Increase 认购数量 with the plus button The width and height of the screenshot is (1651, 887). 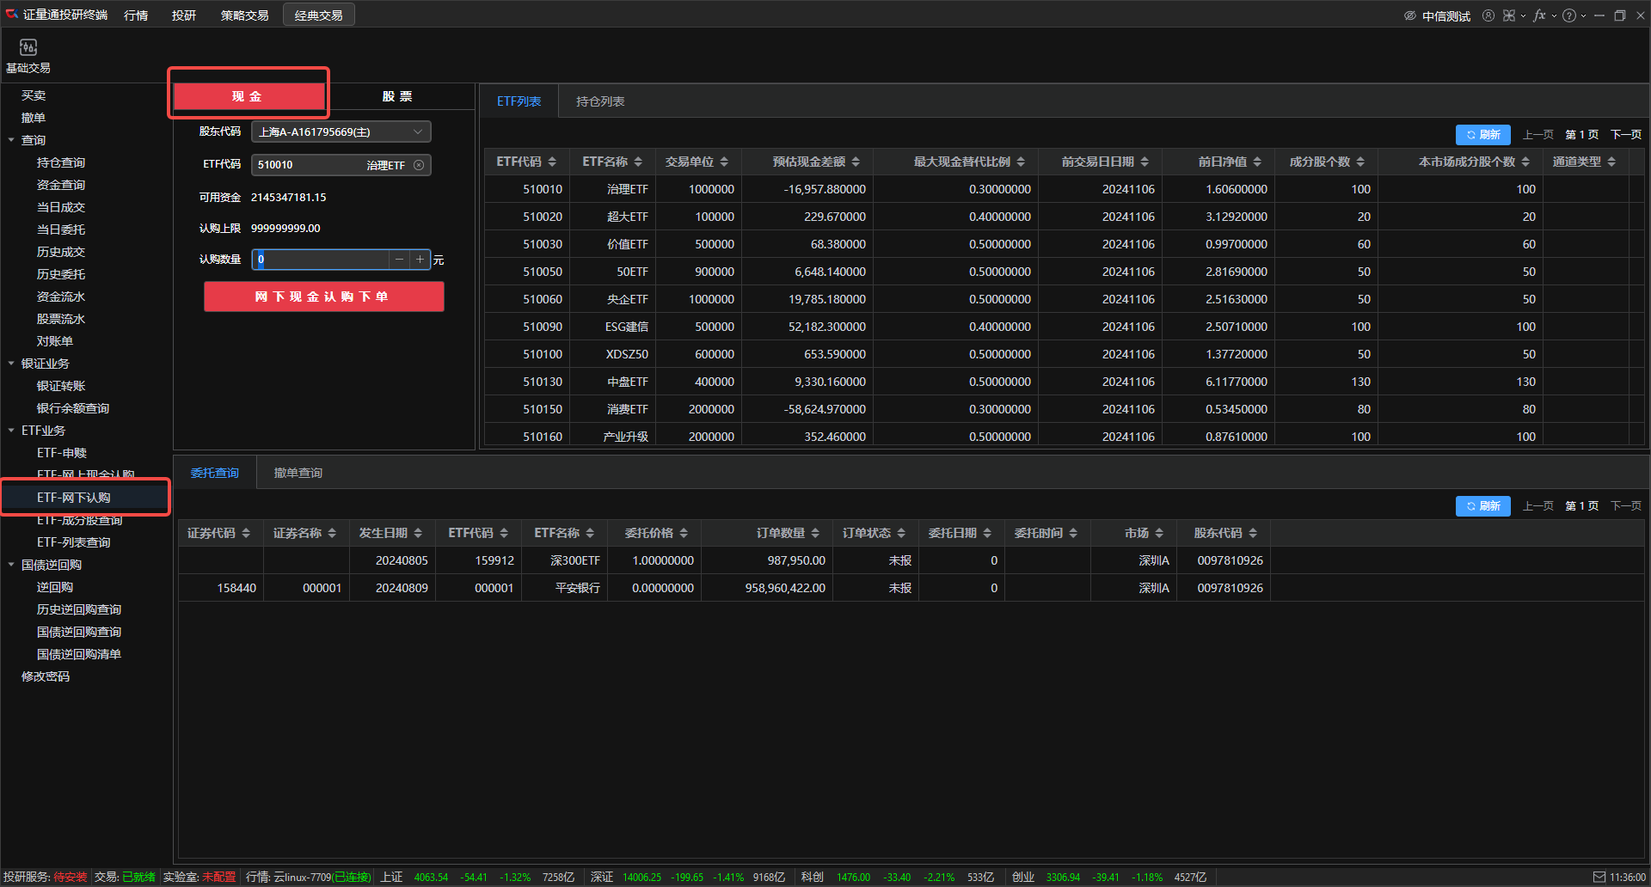coord(420,260)
